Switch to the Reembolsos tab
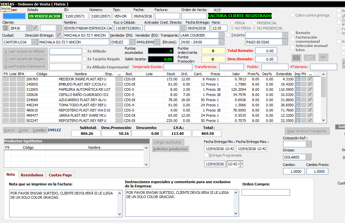The width and height of the screenshot is (345, 223). 32,175
